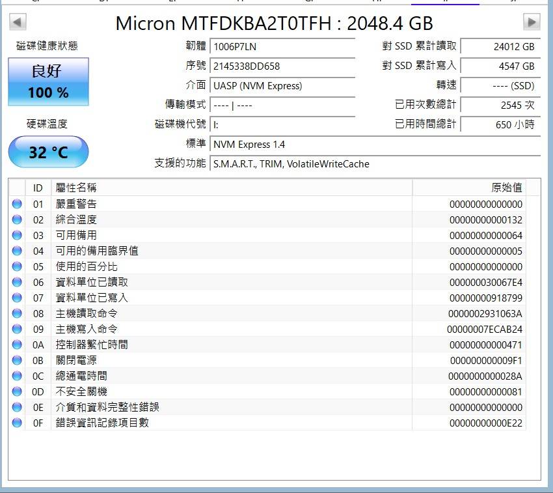The width and height of the screenshot is (553, 493).
Task: Click the total host reads value 24012 GB
Action: tap(500, 47)
